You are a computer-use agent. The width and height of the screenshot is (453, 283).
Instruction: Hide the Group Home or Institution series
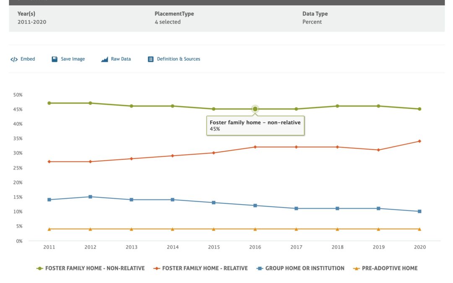[x=305, y=268]
